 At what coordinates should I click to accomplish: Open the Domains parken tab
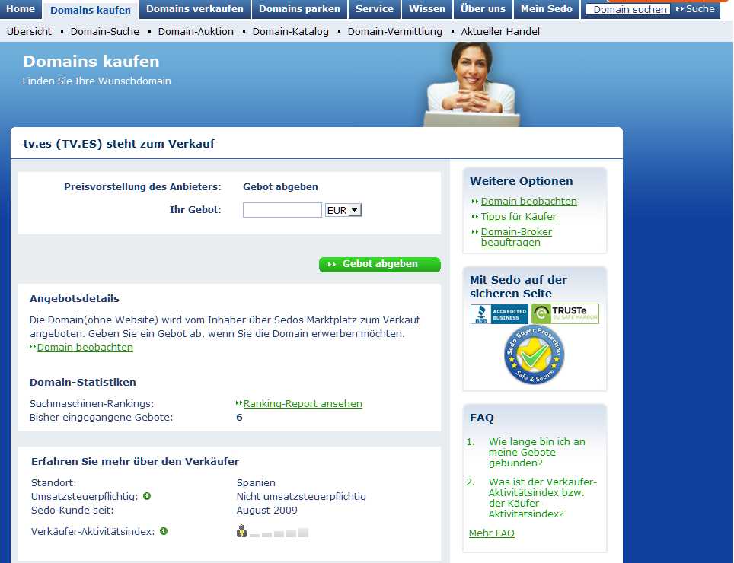tap(299, 9)
